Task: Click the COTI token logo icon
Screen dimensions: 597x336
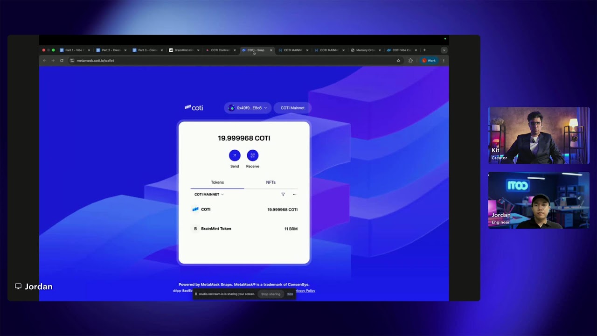Action: 195,210
